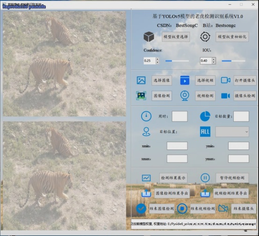Click the xmax value field
The width and height of the screenshot is (259, 236).
[177, 159]
